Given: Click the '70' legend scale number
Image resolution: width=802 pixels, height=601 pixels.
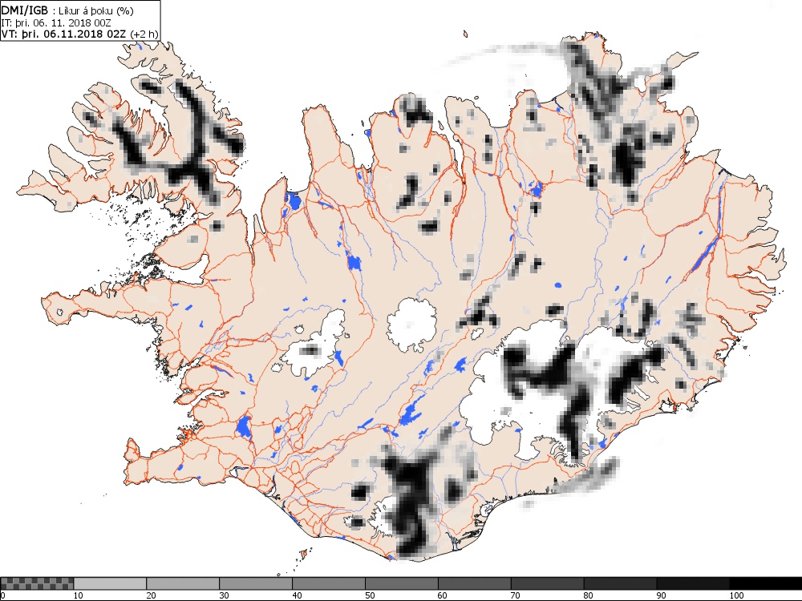Looking at the screenshot, I should click(x=515, y=595).
